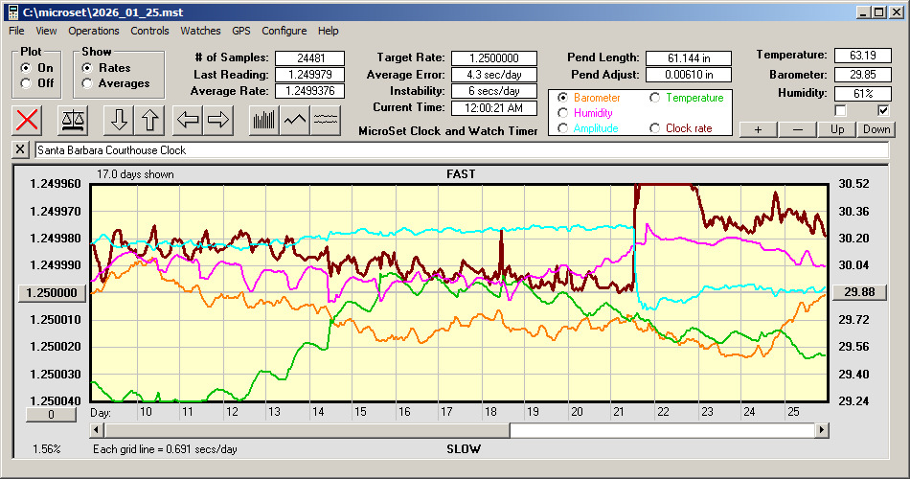Click the Up button
This screenshot has width=910, height=479.
coord(837,129)
